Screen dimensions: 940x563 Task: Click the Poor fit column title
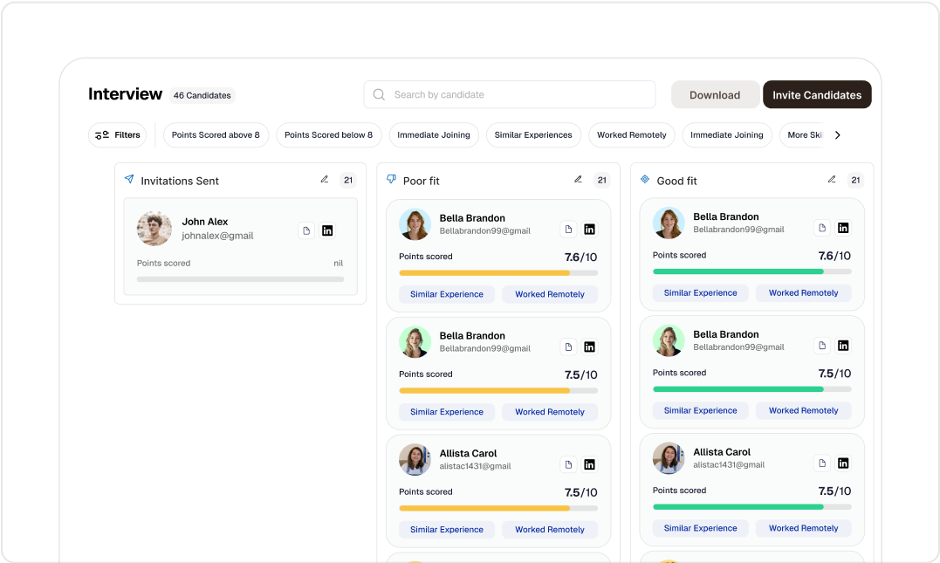[421, 181]
